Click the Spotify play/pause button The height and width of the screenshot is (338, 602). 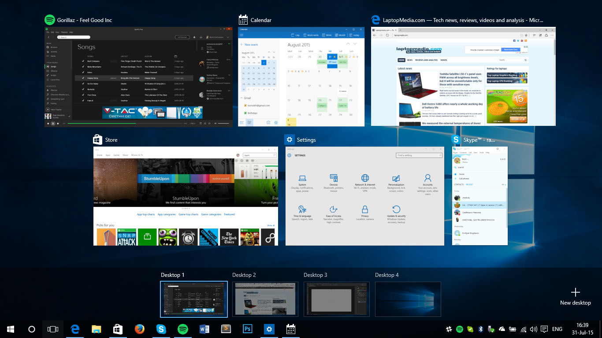pos(53,124)
